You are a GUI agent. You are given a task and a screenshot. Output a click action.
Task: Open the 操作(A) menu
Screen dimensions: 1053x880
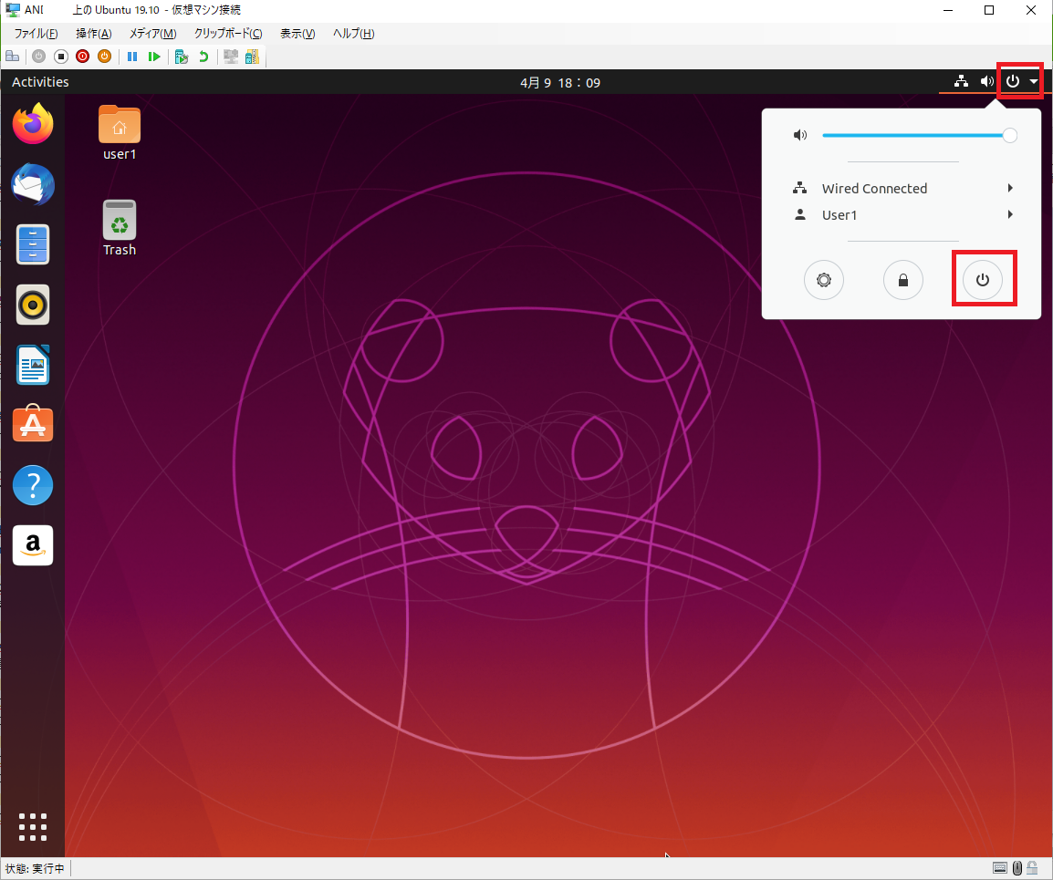pyautogui.click(x=93, y=34)
